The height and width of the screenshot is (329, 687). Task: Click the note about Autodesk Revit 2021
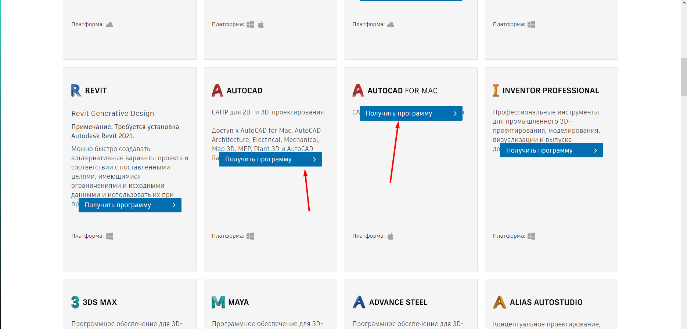(125, 131)
